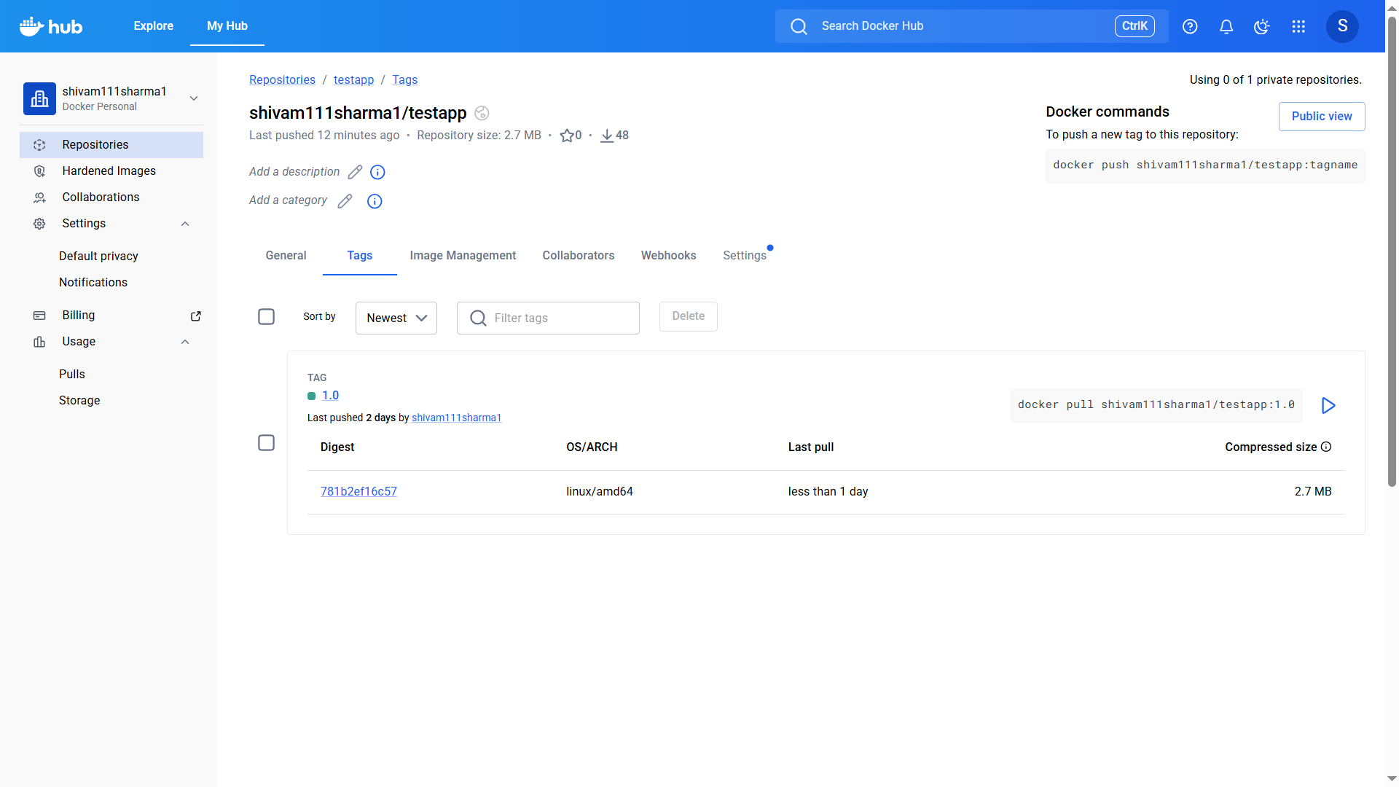Open Billing via the external link icon
Image resolution: width=1399 pixels, height=787 pixels.
click(195, 316)
